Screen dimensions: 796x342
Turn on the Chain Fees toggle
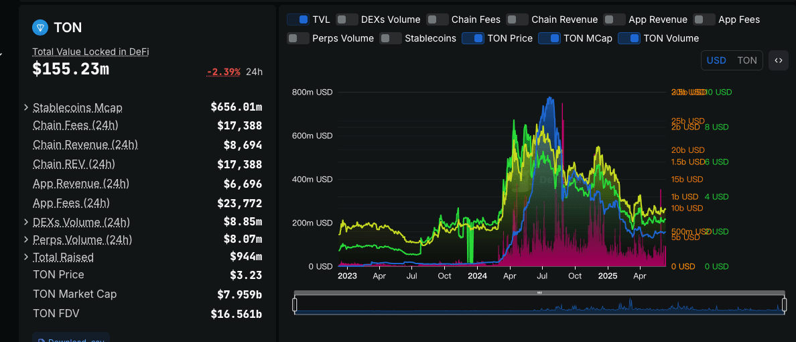[x=437, y=19]
